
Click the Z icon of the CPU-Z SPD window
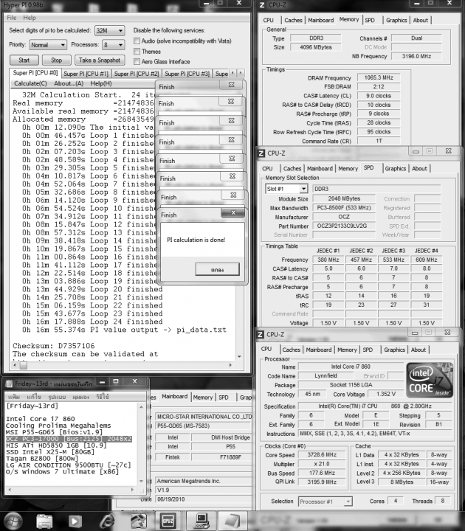tap(261, 153)
